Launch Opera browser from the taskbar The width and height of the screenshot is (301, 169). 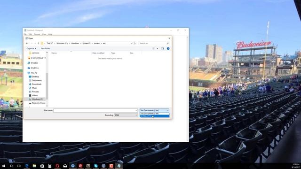point(57,166)
